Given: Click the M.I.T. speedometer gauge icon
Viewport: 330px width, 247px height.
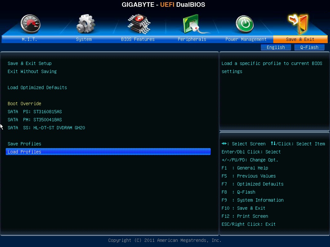Looking at the screenshot, I should click(x=31, y=24).
